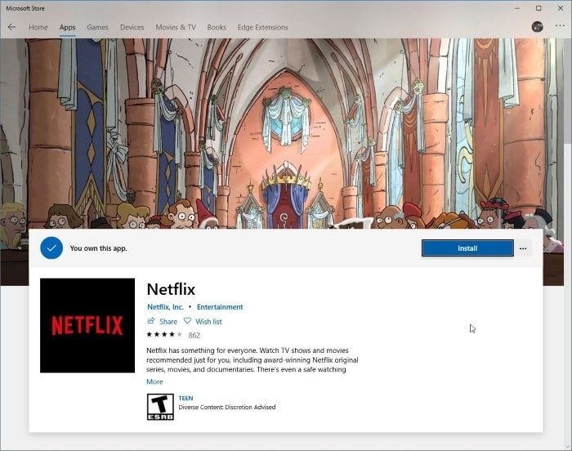Open the Home tab
This screenshot has width=572, height=451.
38,27
